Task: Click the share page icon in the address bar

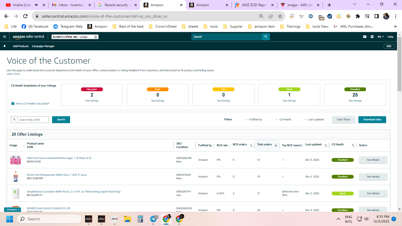Action: point(271,16)
